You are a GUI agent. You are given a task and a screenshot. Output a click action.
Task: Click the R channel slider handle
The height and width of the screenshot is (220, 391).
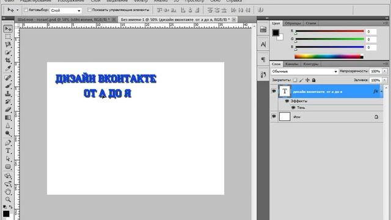[296, 33]
